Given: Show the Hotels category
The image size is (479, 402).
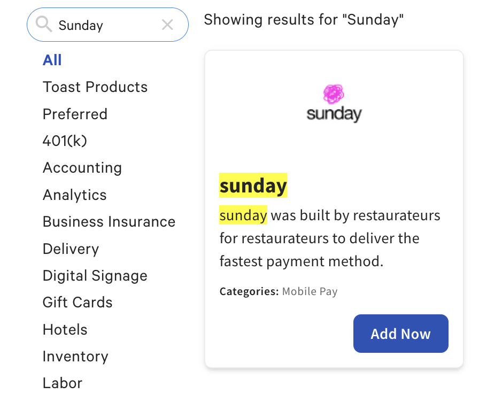Looking at the screenshot, I should 65,330.
